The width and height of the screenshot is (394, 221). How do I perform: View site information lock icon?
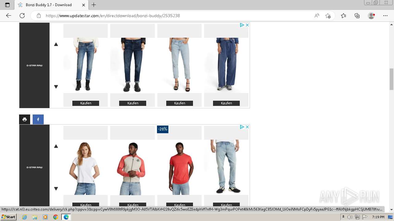click(x=39, y=16)
